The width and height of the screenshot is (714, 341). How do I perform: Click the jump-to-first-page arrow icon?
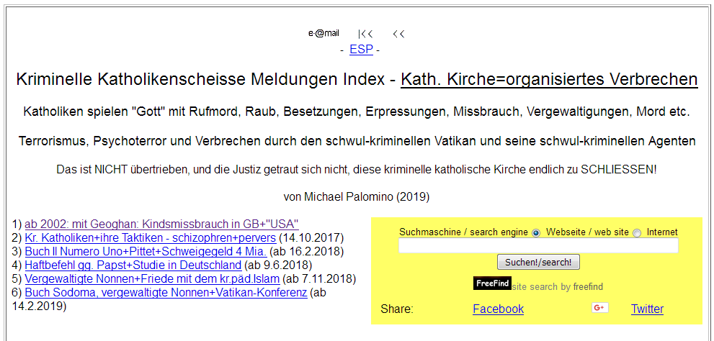(365, 34)
